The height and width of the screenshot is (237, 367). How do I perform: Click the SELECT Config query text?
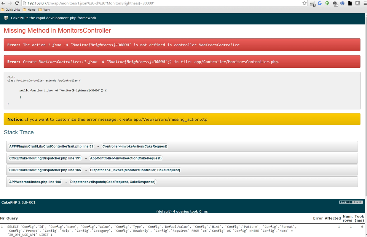(x=152, y=231)
